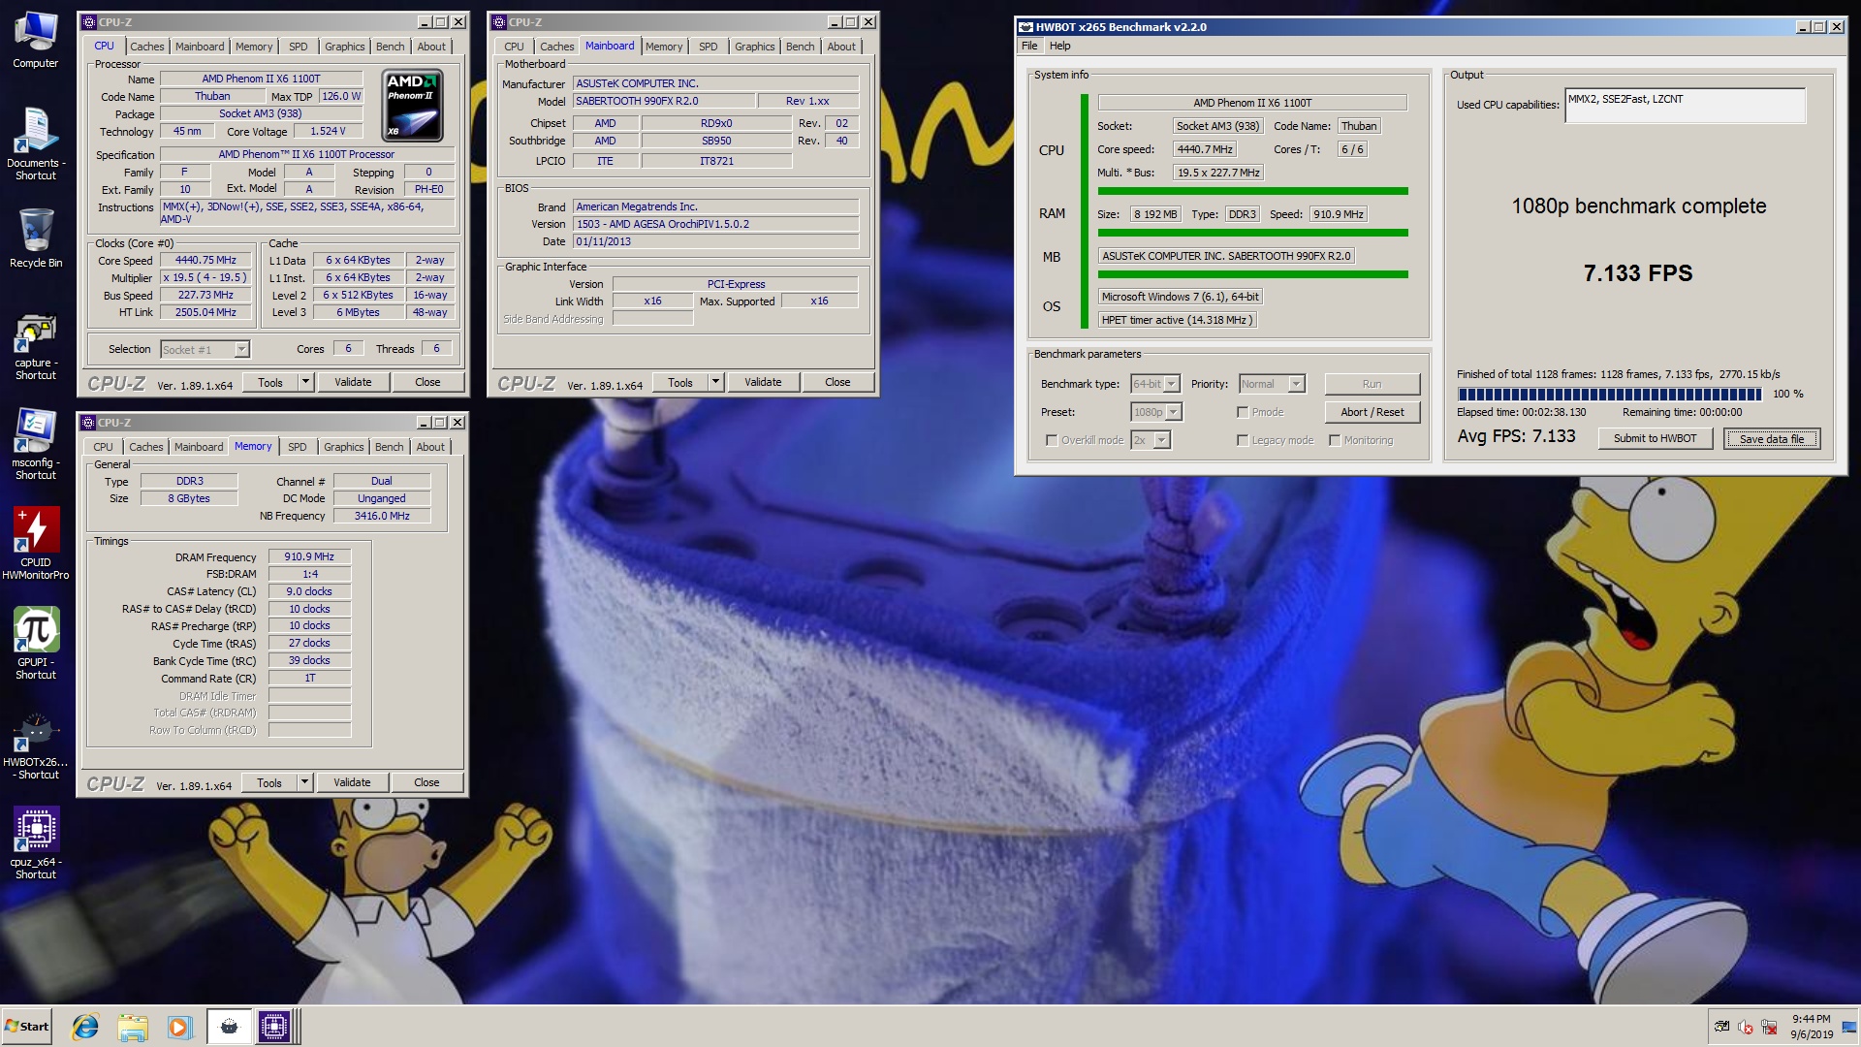The height and width of the screenshot is (1047, 1861).
Task: Launch the HWBOTx265 shortcut desktop icon
Action: [36, 746]
